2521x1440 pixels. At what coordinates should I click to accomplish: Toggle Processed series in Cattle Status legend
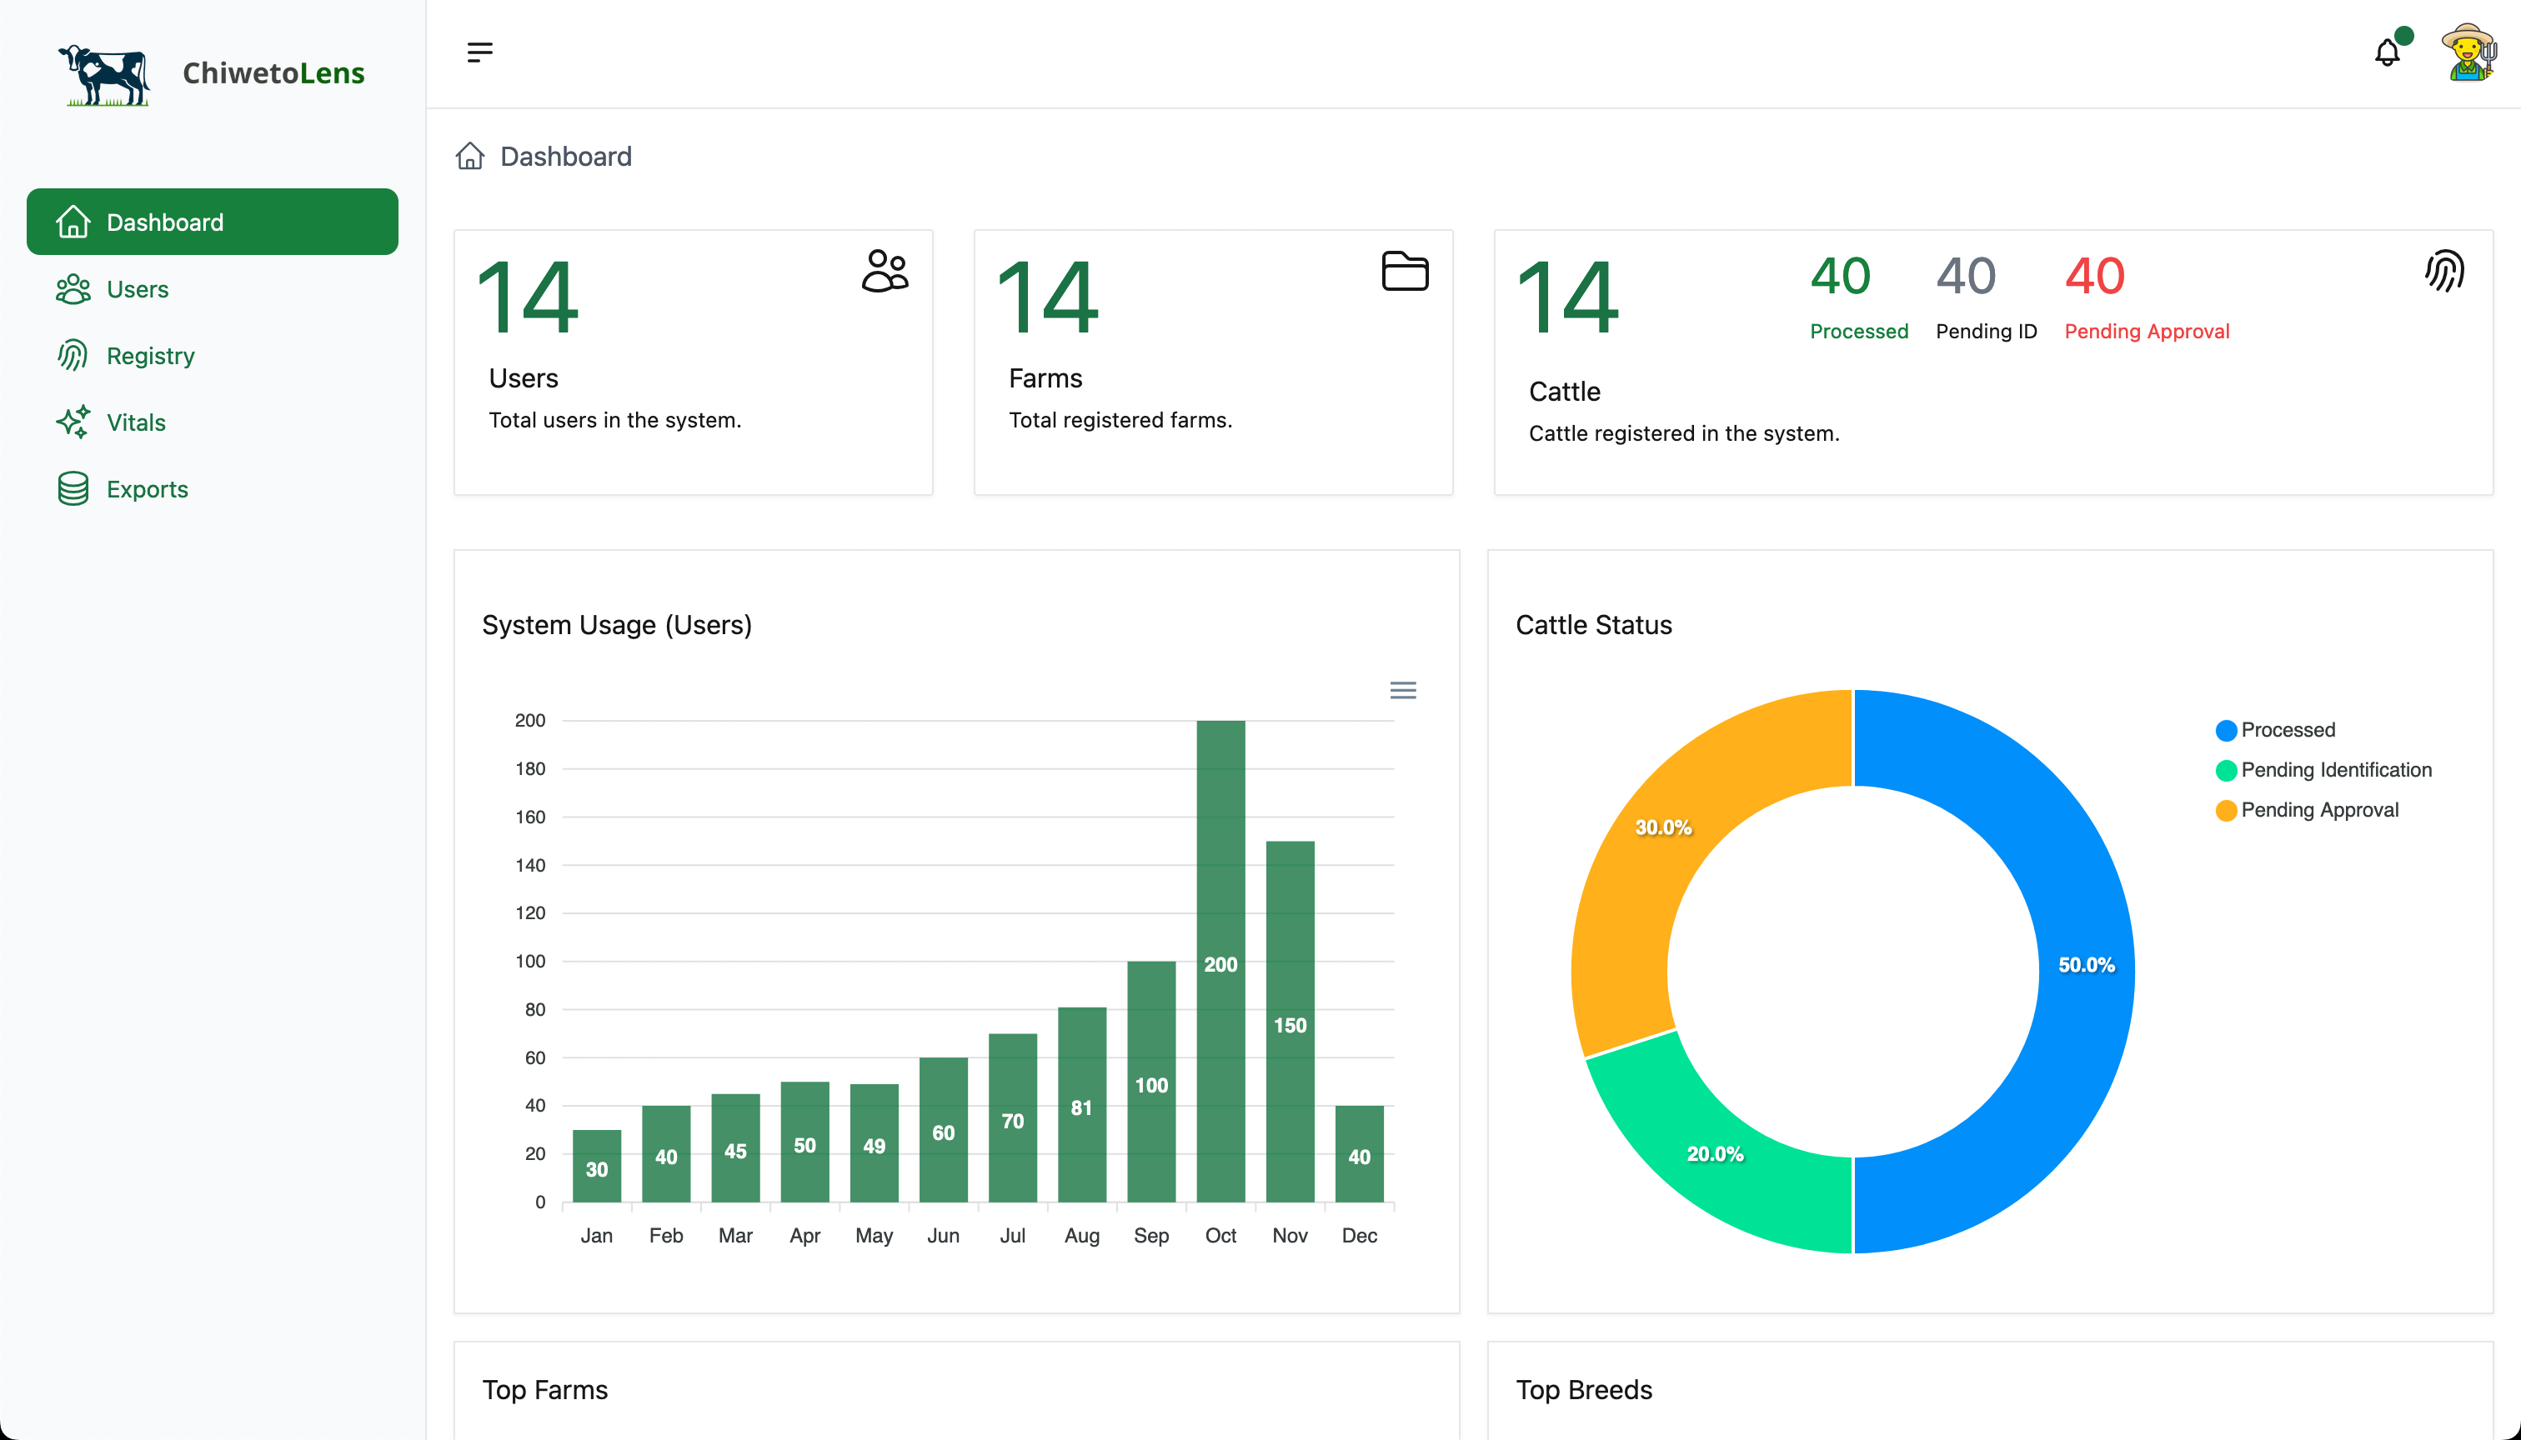point(2288,730)
